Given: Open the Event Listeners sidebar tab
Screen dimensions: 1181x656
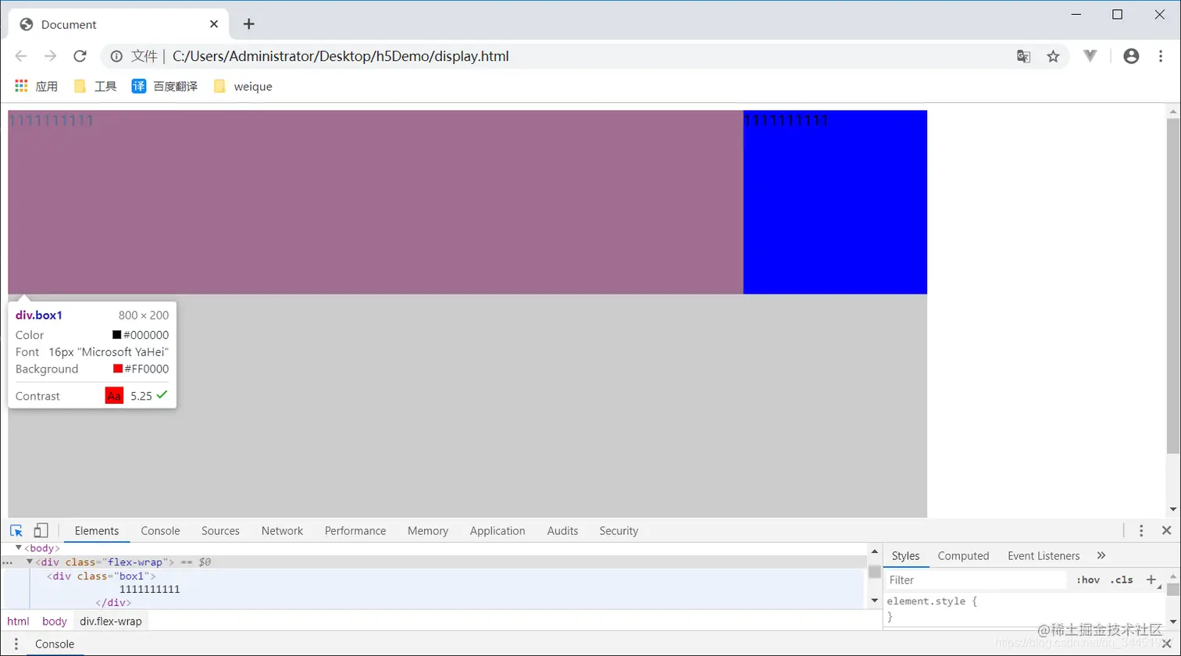Looking at the screenshot, I should [x=1044, y=556].
